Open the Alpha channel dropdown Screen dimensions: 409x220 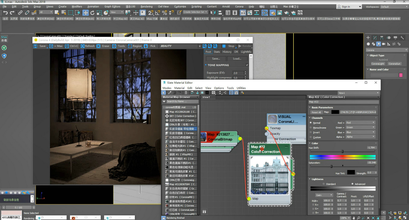pyautogui.click(x=360, y=137)
